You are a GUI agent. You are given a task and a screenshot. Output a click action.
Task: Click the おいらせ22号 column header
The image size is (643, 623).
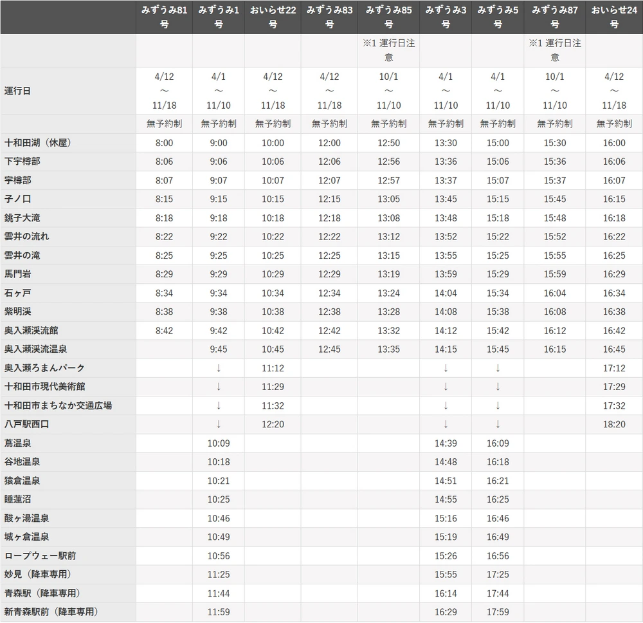point(273,17)
